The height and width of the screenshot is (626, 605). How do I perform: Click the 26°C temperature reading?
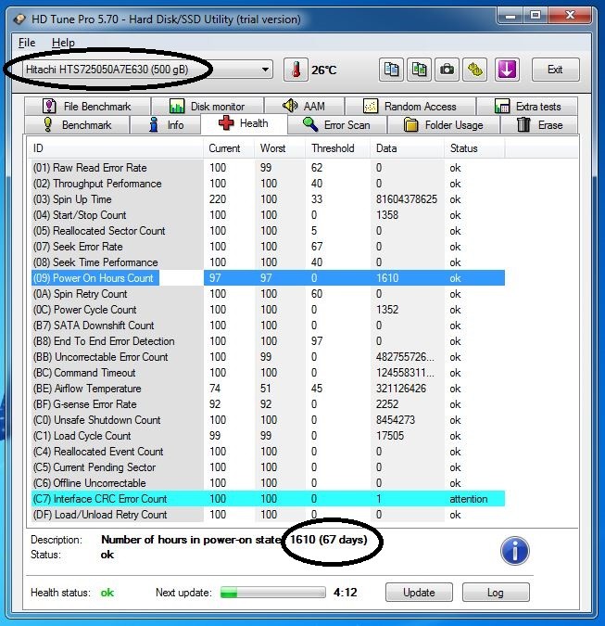click(x=324, y=70)
